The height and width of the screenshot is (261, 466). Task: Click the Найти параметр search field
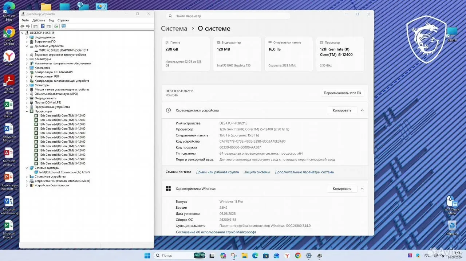[x=228, y=16]
